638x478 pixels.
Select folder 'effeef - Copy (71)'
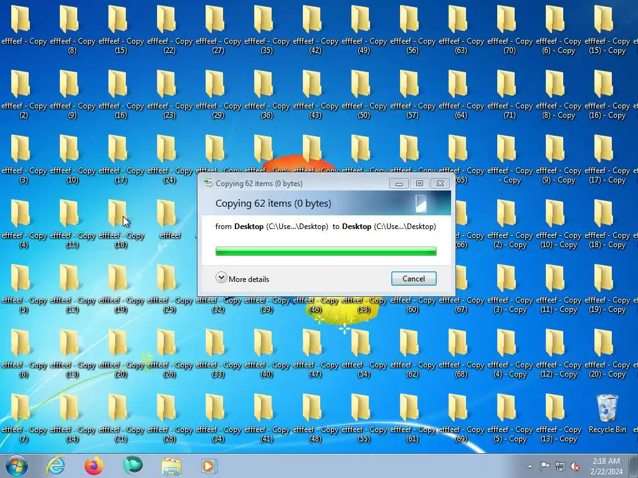pyautogui.click(x=510, y=95)
